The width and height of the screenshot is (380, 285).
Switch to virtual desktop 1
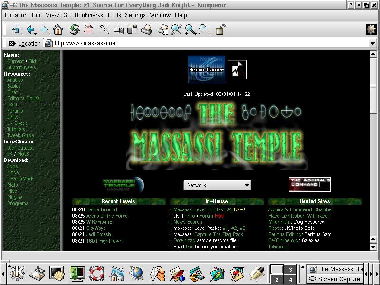point(277,269)
